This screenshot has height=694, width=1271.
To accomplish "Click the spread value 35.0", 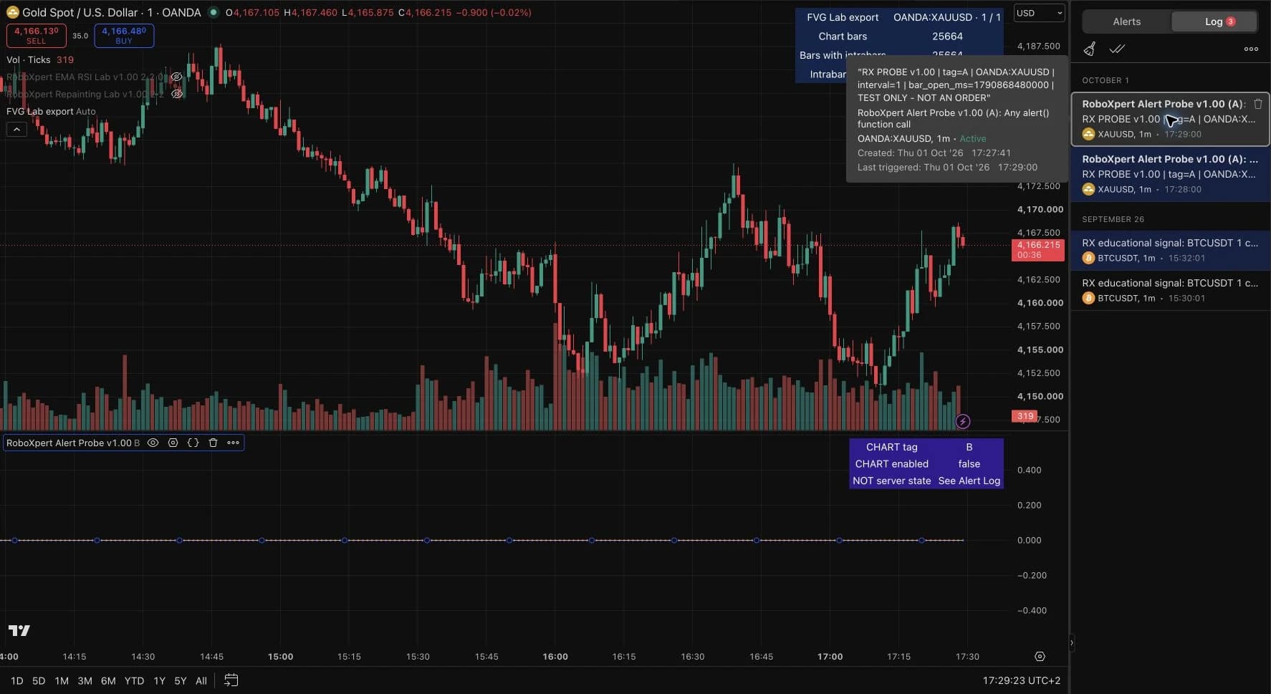I will tap(80, 35).
